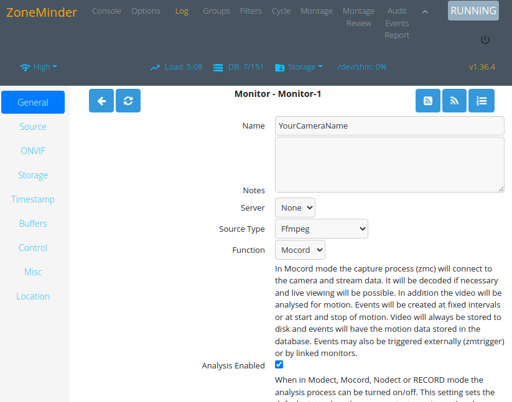The width and height of the screenshot is (512, 402).
Task: Collapse the navbar with chevron up icon
Action: [425, 12]
